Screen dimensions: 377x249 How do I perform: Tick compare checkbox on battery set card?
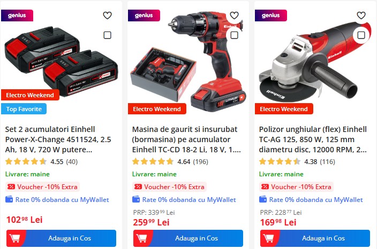pyautogui.click(x=107, y=35)
